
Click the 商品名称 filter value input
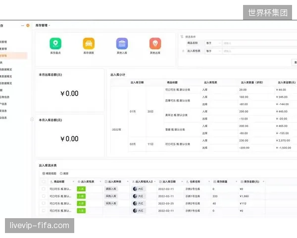[259, 43]
